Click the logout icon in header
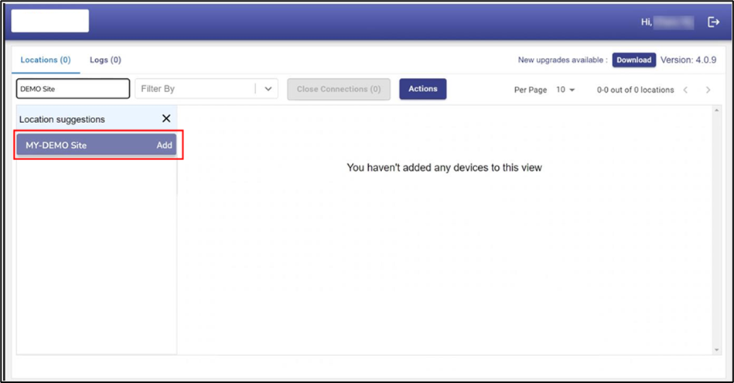734x383 pixels. (x=713, y=22)
